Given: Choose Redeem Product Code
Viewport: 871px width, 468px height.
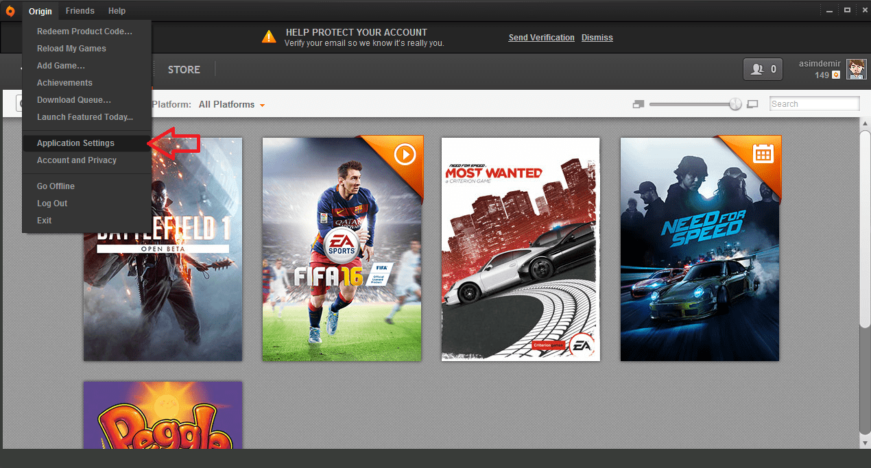Looking at the screenshot, I should coord(86,32).
